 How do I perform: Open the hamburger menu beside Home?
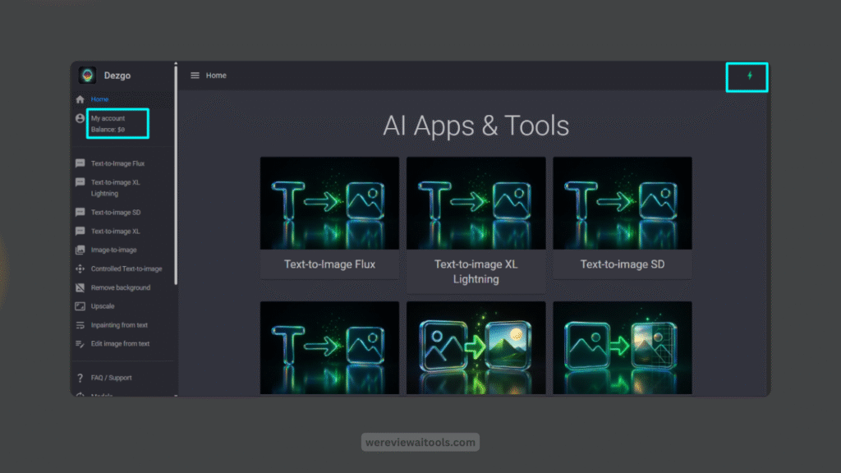point(195,76)
